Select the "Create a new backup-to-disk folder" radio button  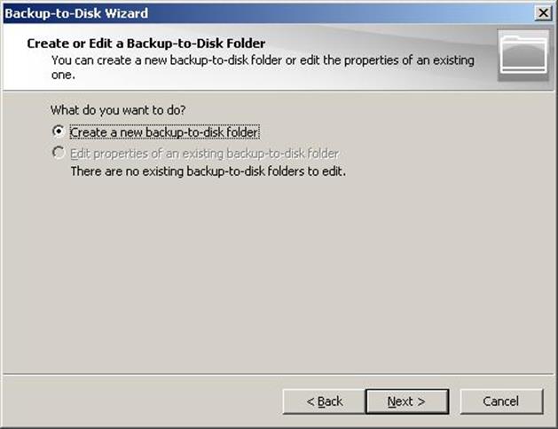[59, 131]
